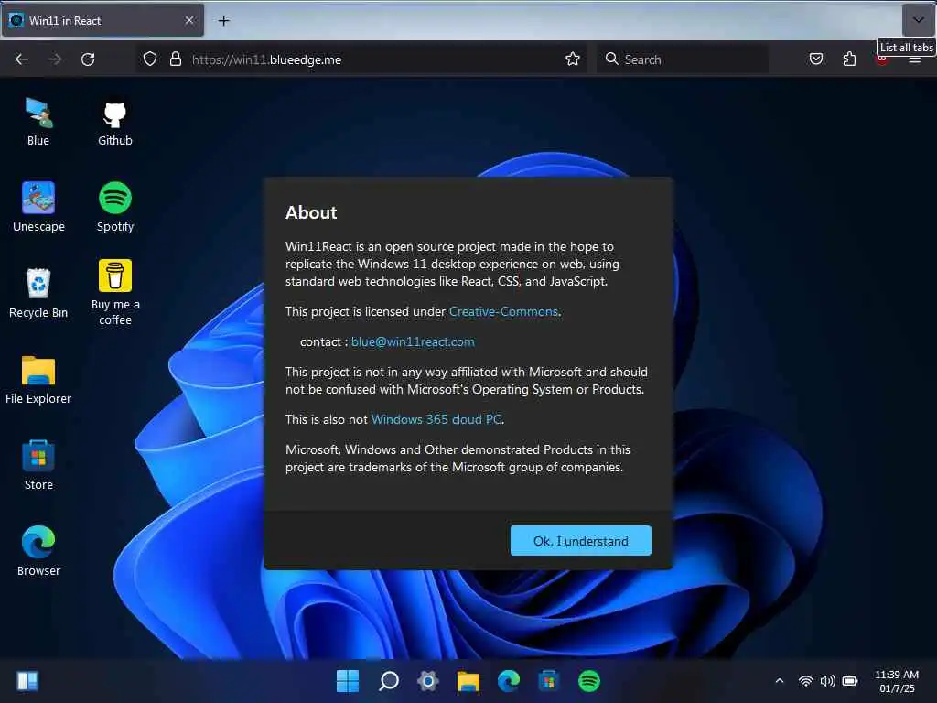Go back in the browser

pyautogui.click(x=22, y=59)
